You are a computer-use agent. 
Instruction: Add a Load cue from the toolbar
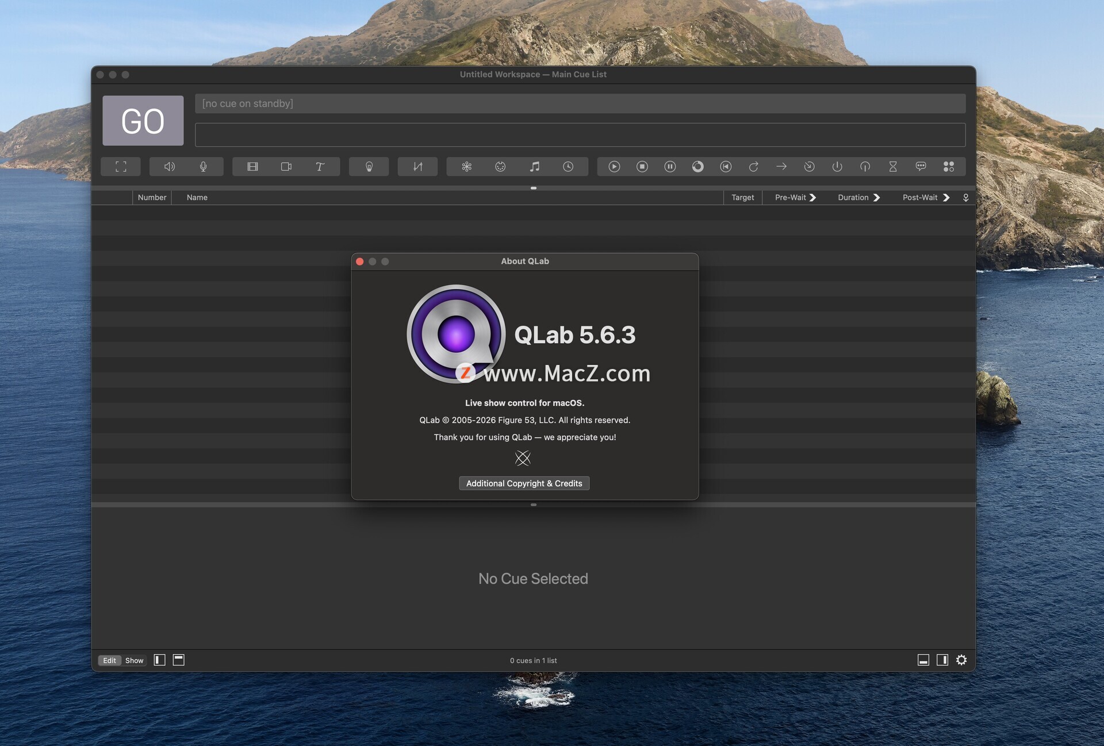tap(698, 167)
